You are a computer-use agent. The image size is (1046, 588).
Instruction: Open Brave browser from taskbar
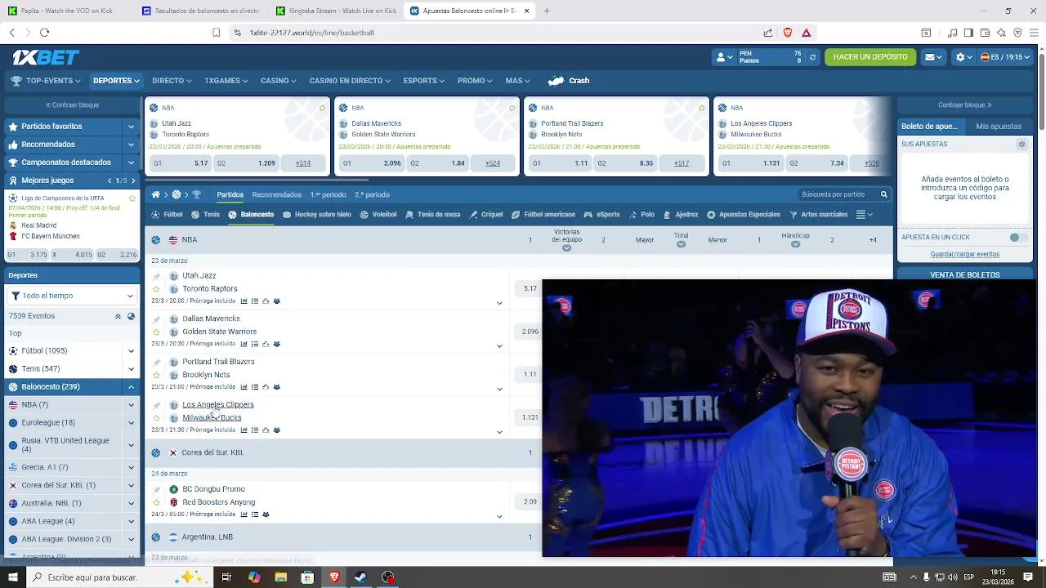coord(334,577)
